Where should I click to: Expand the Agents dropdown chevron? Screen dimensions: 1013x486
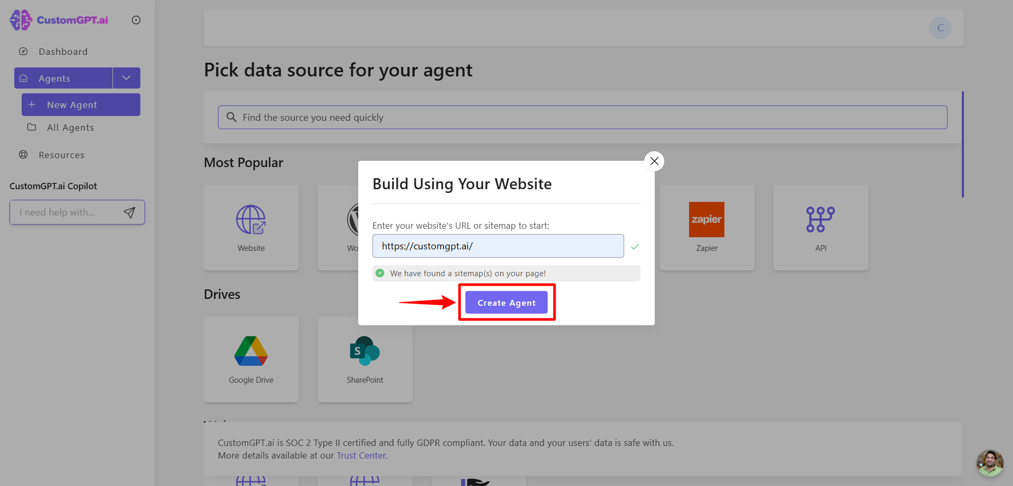pos(127,78)
